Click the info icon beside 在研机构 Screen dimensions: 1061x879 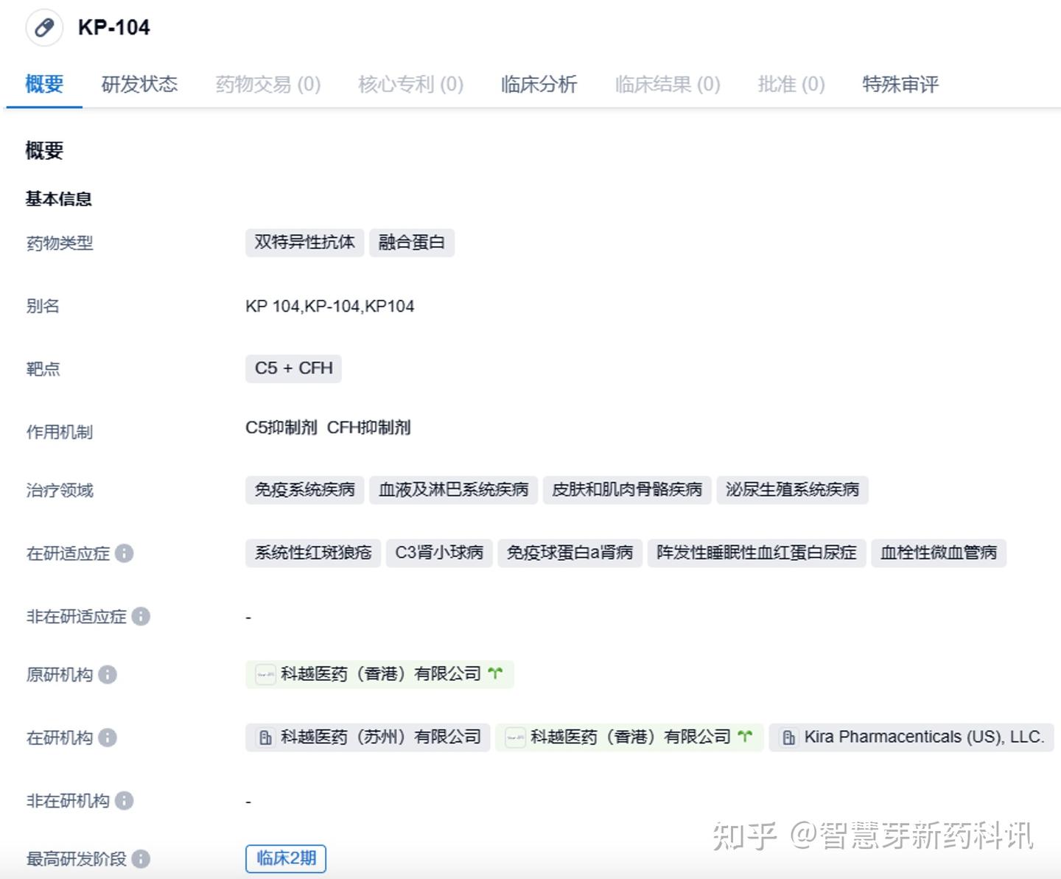[x=107, y=738]
